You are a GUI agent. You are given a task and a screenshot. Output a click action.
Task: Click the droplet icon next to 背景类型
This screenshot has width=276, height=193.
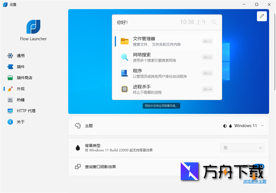[78, 148]
